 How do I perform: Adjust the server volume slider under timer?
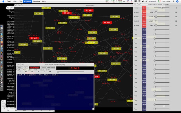tap(71, 72)
